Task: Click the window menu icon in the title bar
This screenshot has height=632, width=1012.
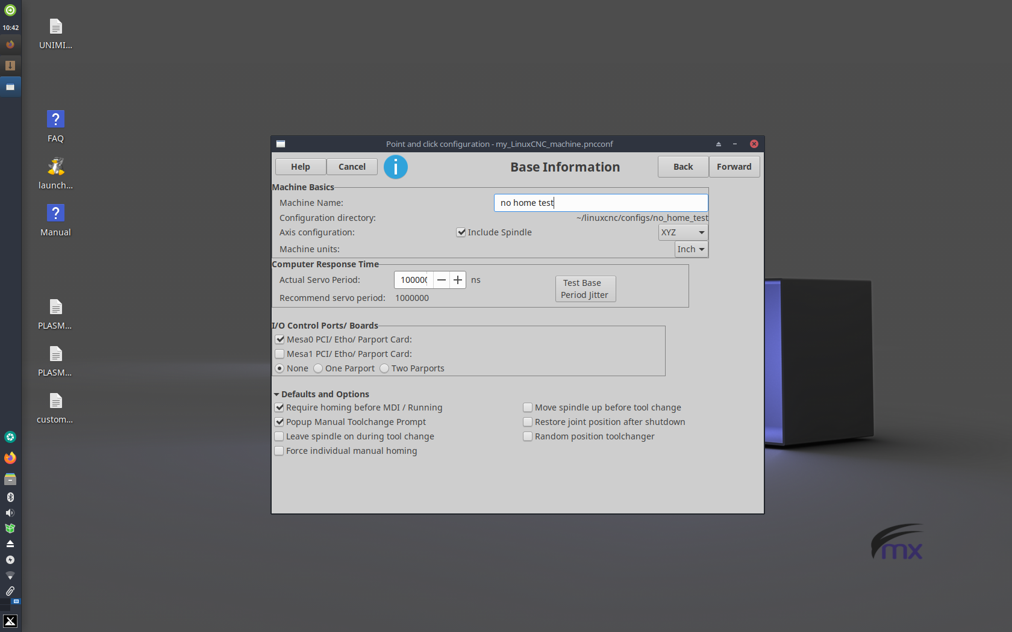Action: (281, 144)
